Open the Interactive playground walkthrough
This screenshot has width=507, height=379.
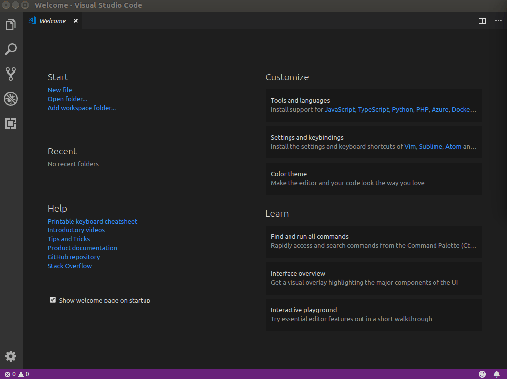pos(373,315)
